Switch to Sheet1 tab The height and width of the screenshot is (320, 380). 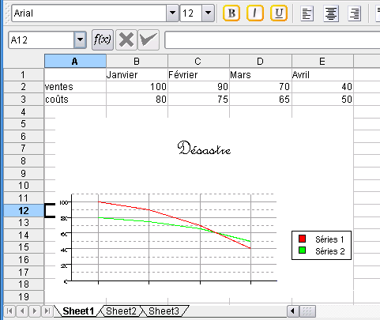click(78, 311)
